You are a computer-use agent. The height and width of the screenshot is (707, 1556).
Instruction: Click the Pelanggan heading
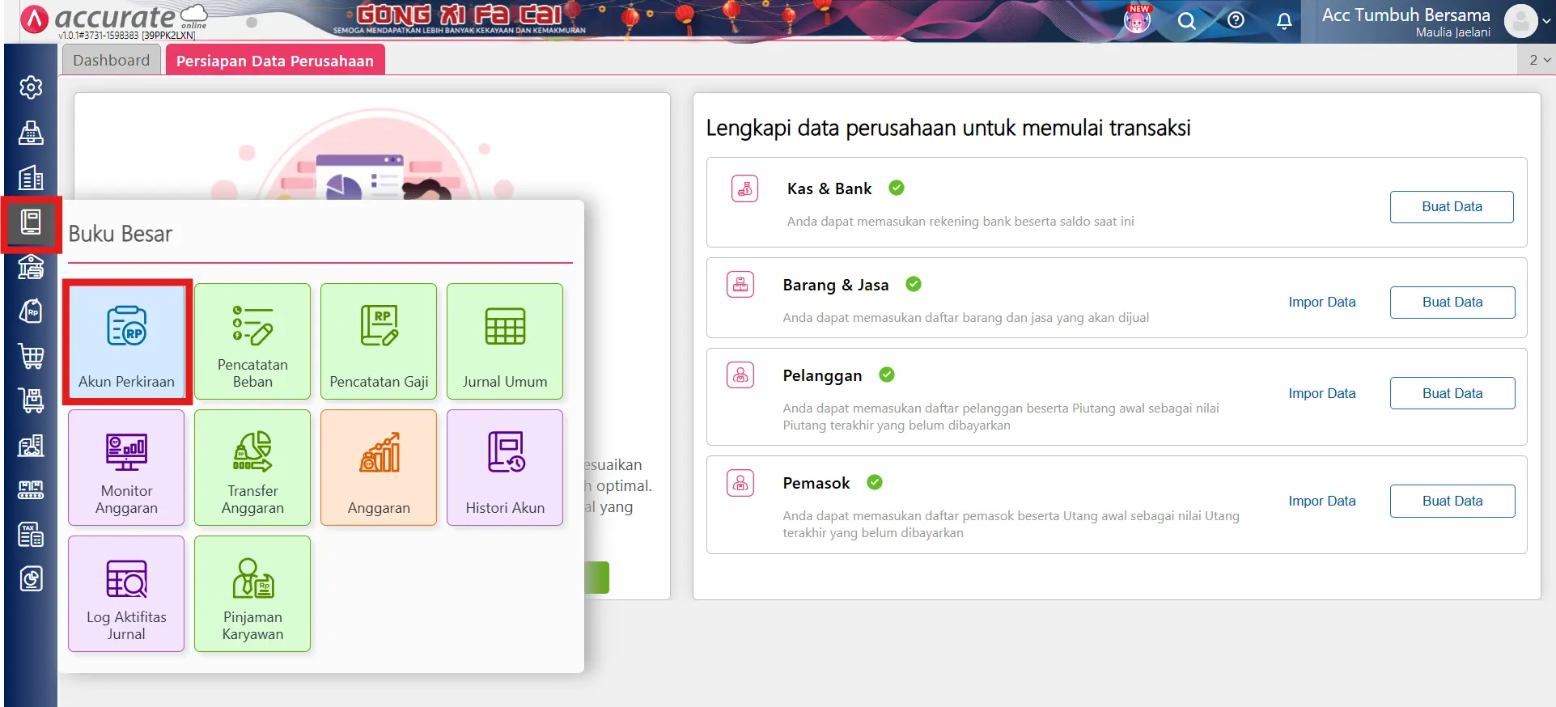point(822,375)
